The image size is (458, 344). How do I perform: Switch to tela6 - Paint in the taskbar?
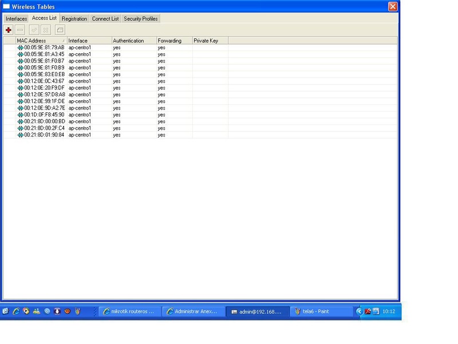coord(322,311)
